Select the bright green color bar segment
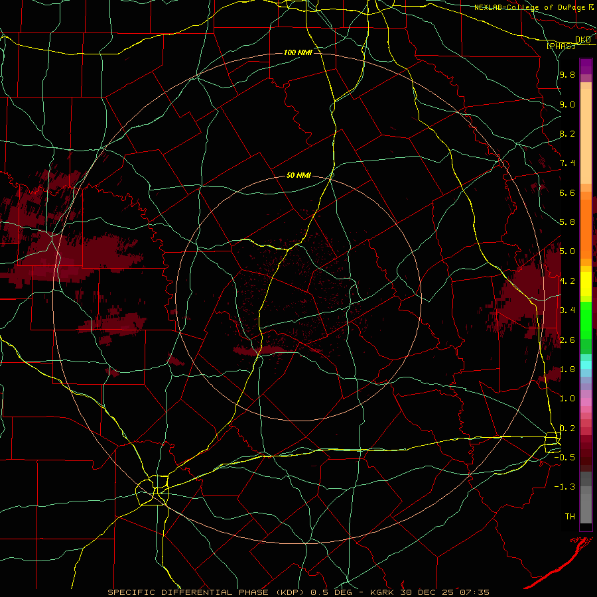 click(586, 320)
